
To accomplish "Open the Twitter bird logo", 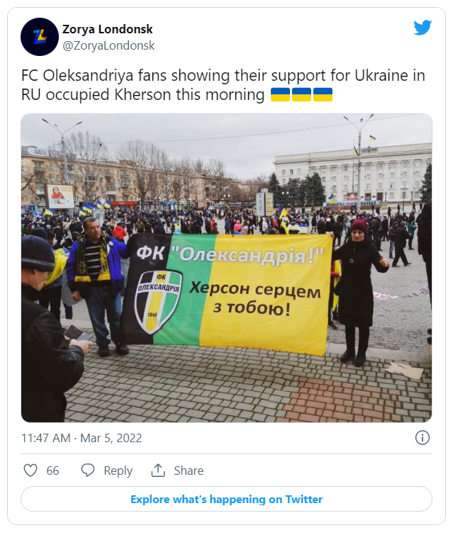I will (423, 28).
